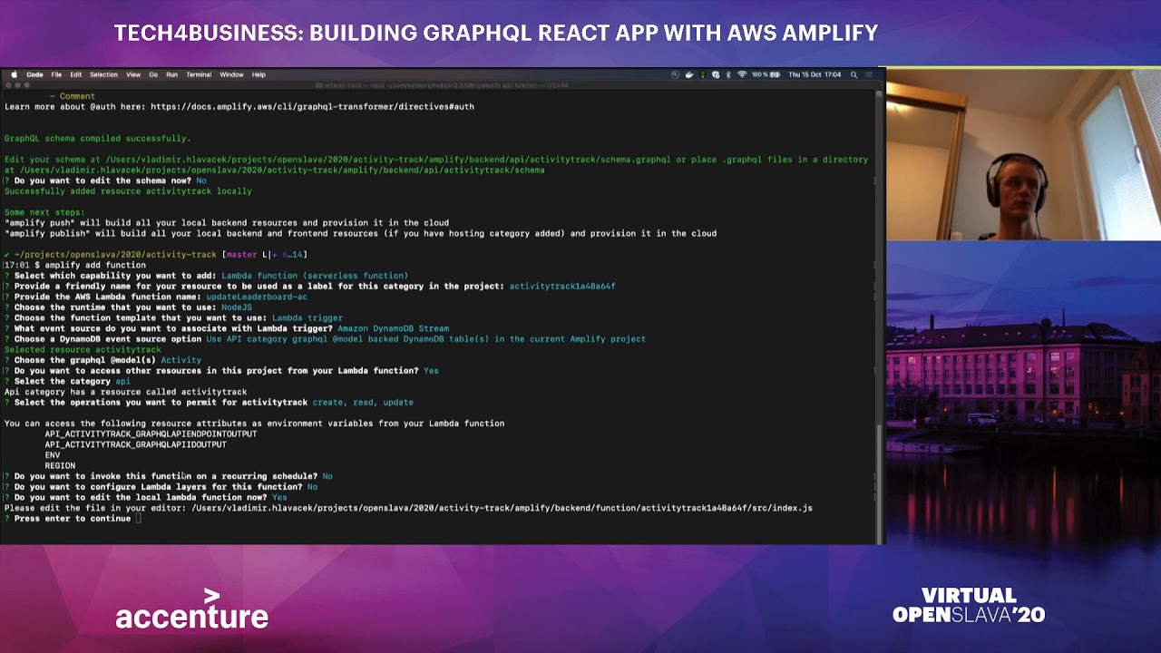Open the Apple menu
Screen dimensions: 1161x653
[x=14, y=74]
